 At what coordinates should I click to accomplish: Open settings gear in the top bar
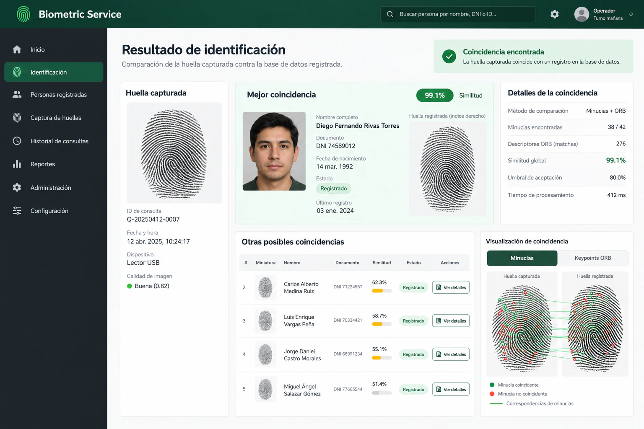tap(555, 14)
